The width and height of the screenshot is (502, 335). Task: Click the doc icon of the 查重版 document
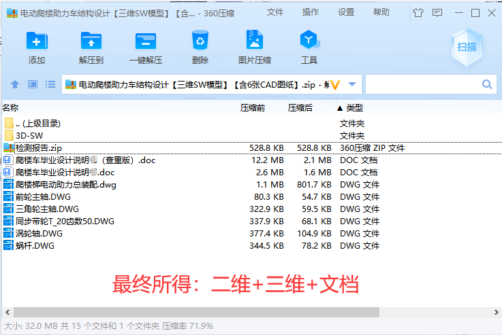[x=8, y=160]
